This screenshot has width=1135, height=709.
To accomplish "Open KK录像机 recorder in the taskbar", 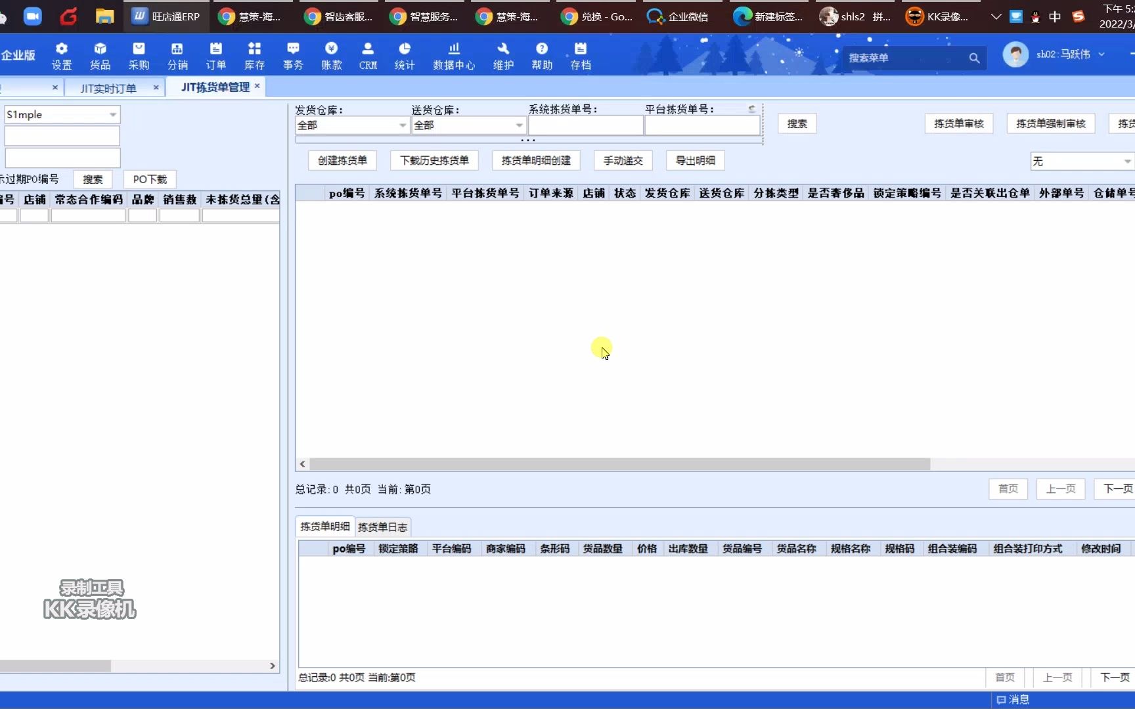I will (937, 16).
